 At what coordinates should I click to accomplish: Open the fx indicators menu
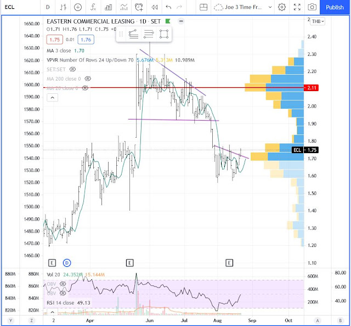93,7
